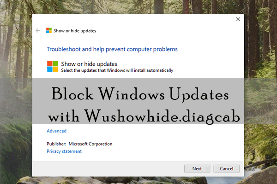The width and height of the screenshot is (277, 184).
Task: Close the Show or hide updates dialog
Action: pyautogui.click(x=238, y=20)
